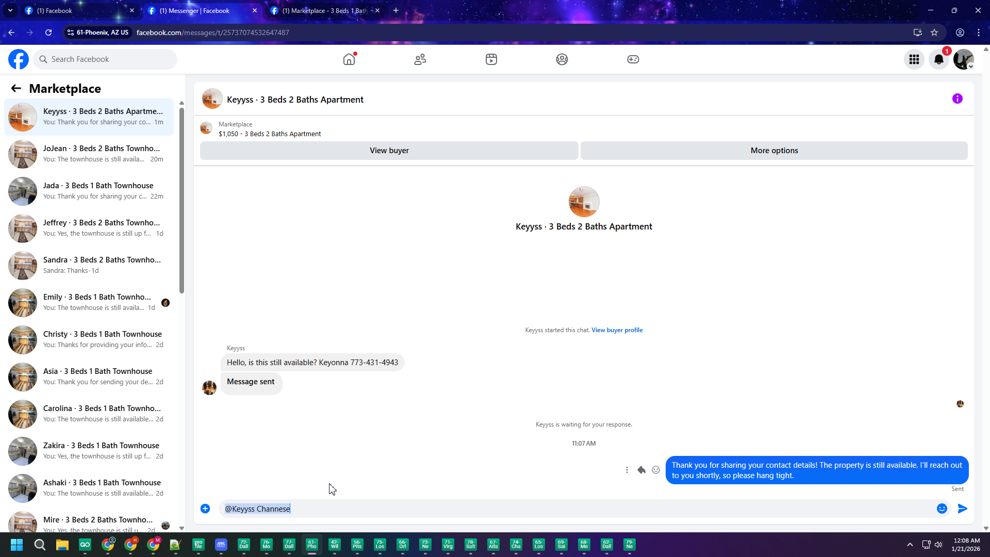This screenshot has height=557, width=990.
Task: Open the Zakira townhouse conversation
Action: coord(89,451)
